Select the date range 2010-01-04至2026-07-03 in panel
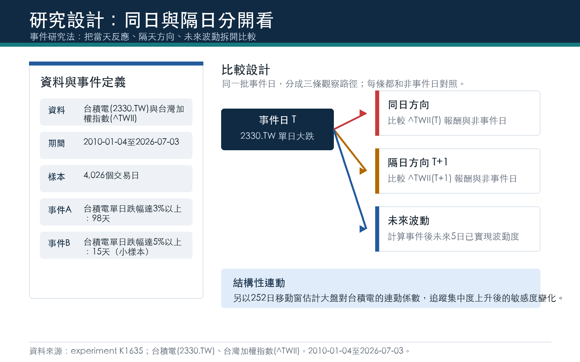 131,142
